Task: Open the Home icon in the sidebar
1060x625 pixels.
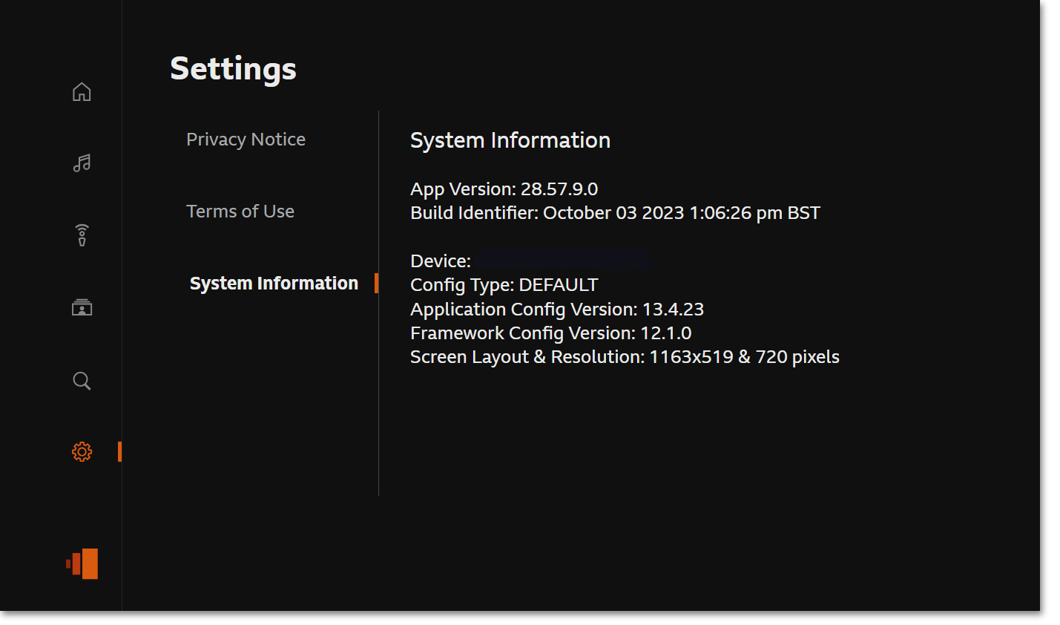Action: click(x=82, y=91)
